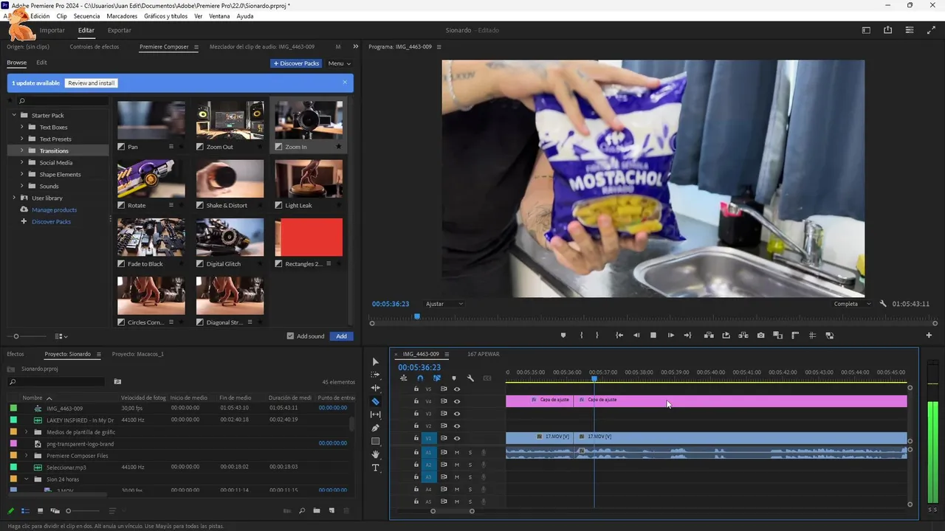945x531 pixels.
Task: Click the Mark Out button
Action: tap(598, 336)
